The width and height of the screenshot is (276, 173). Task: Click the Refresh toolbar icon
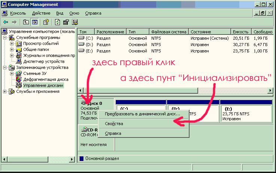point(58,22)
